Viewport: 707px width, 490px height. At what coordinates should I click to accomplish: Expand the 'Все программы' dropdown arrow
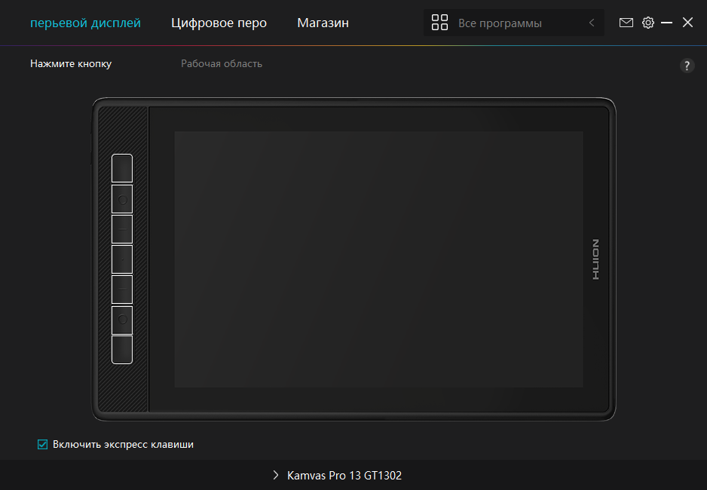point(592,23)
